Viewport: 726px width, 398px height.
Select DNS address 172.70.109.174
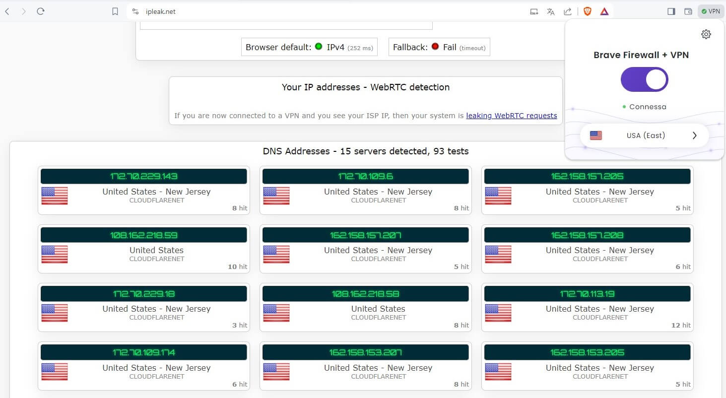point(144,352)
